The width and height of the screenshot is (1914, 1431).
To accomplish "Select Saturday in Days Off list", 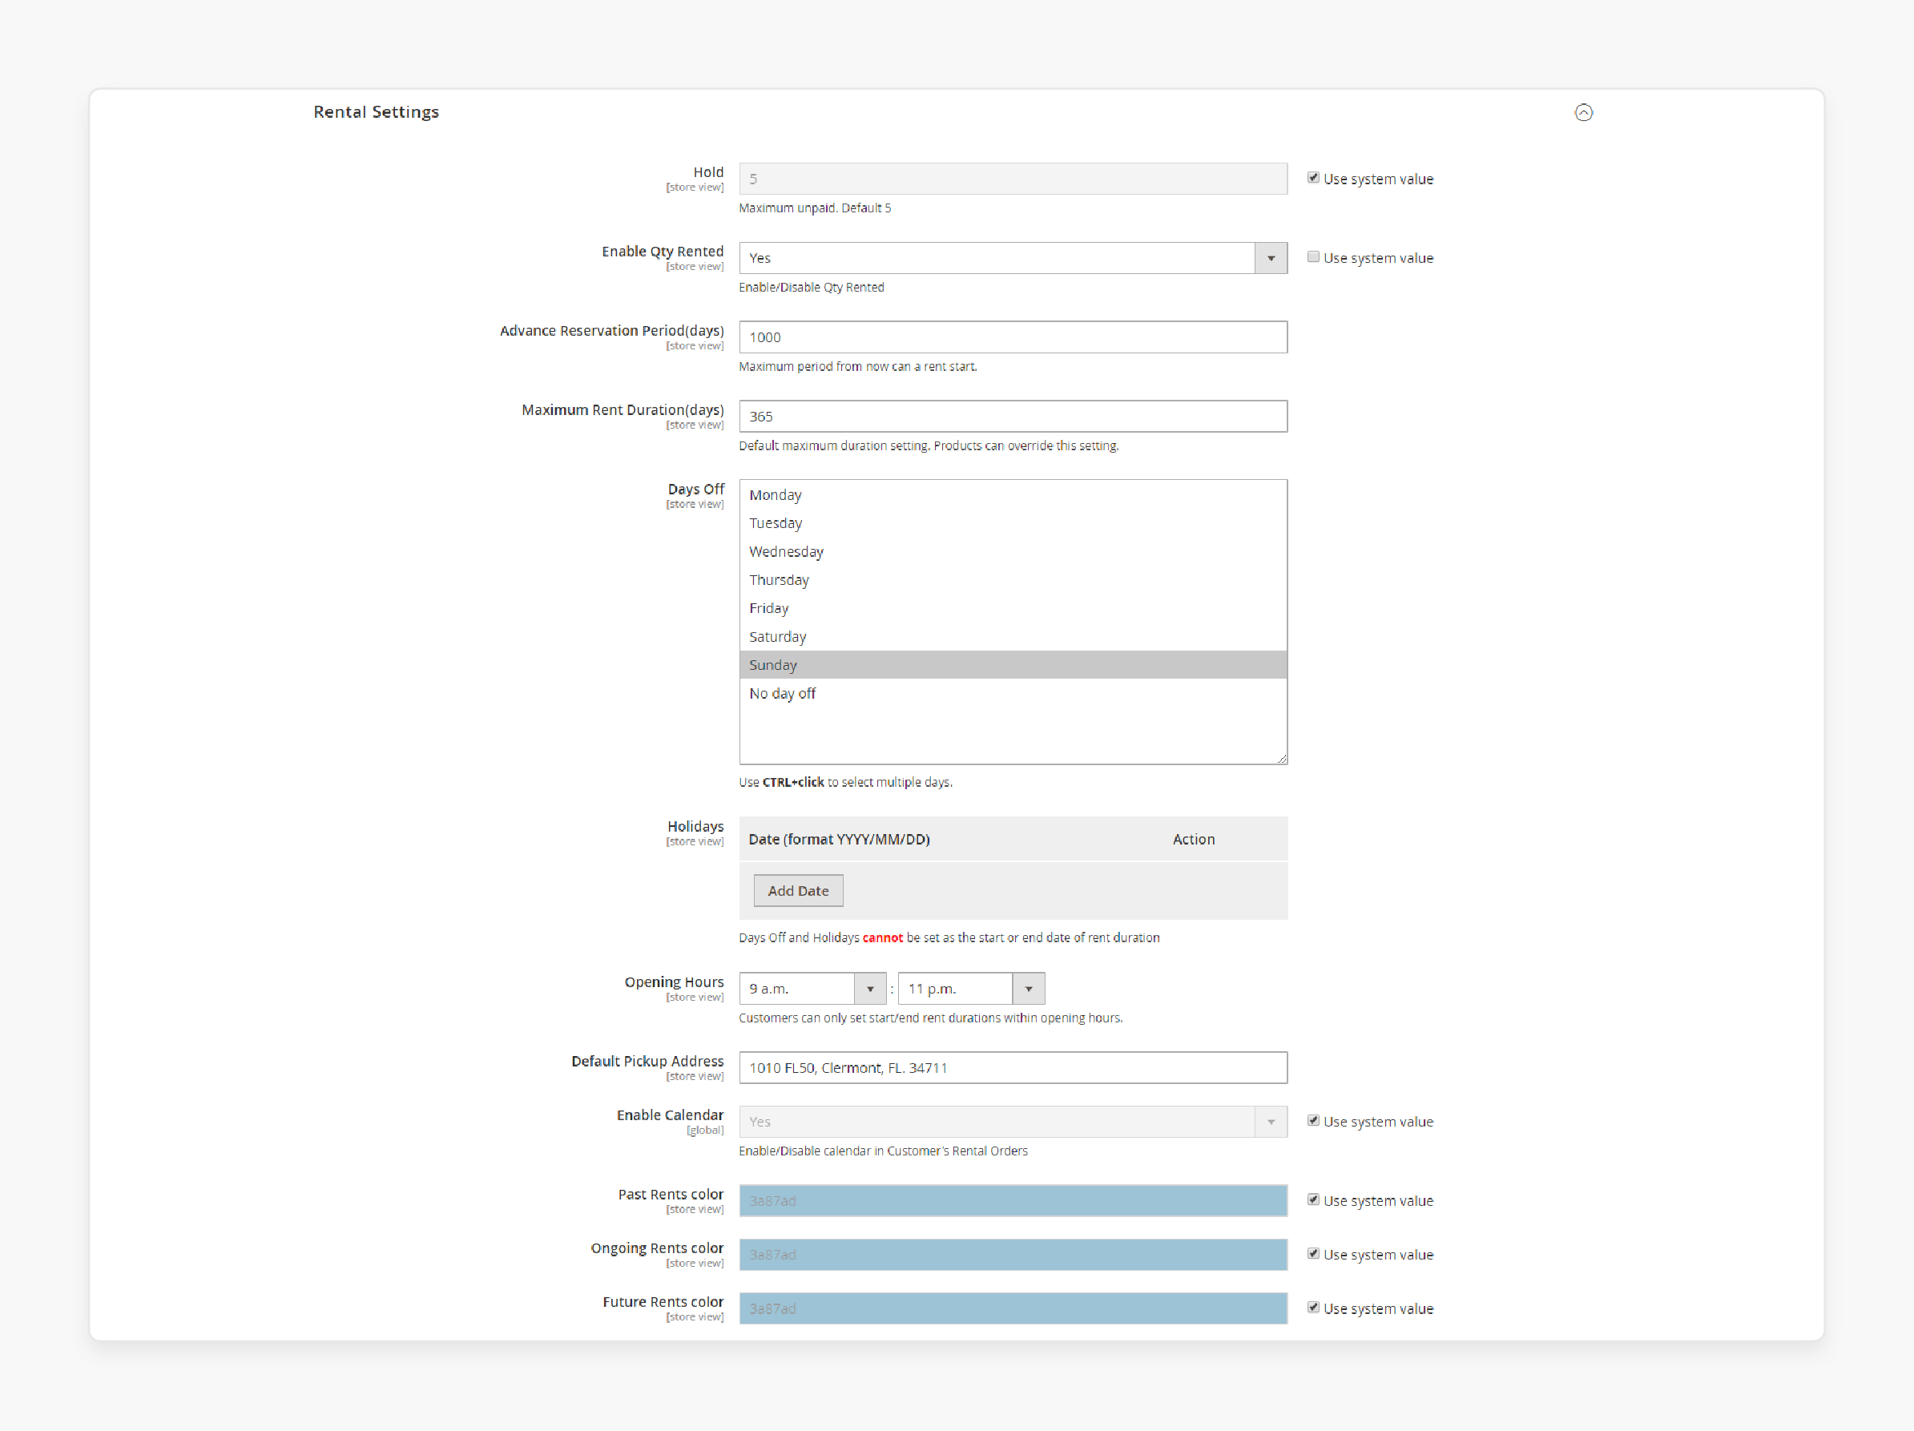I will coord(1013,637).
